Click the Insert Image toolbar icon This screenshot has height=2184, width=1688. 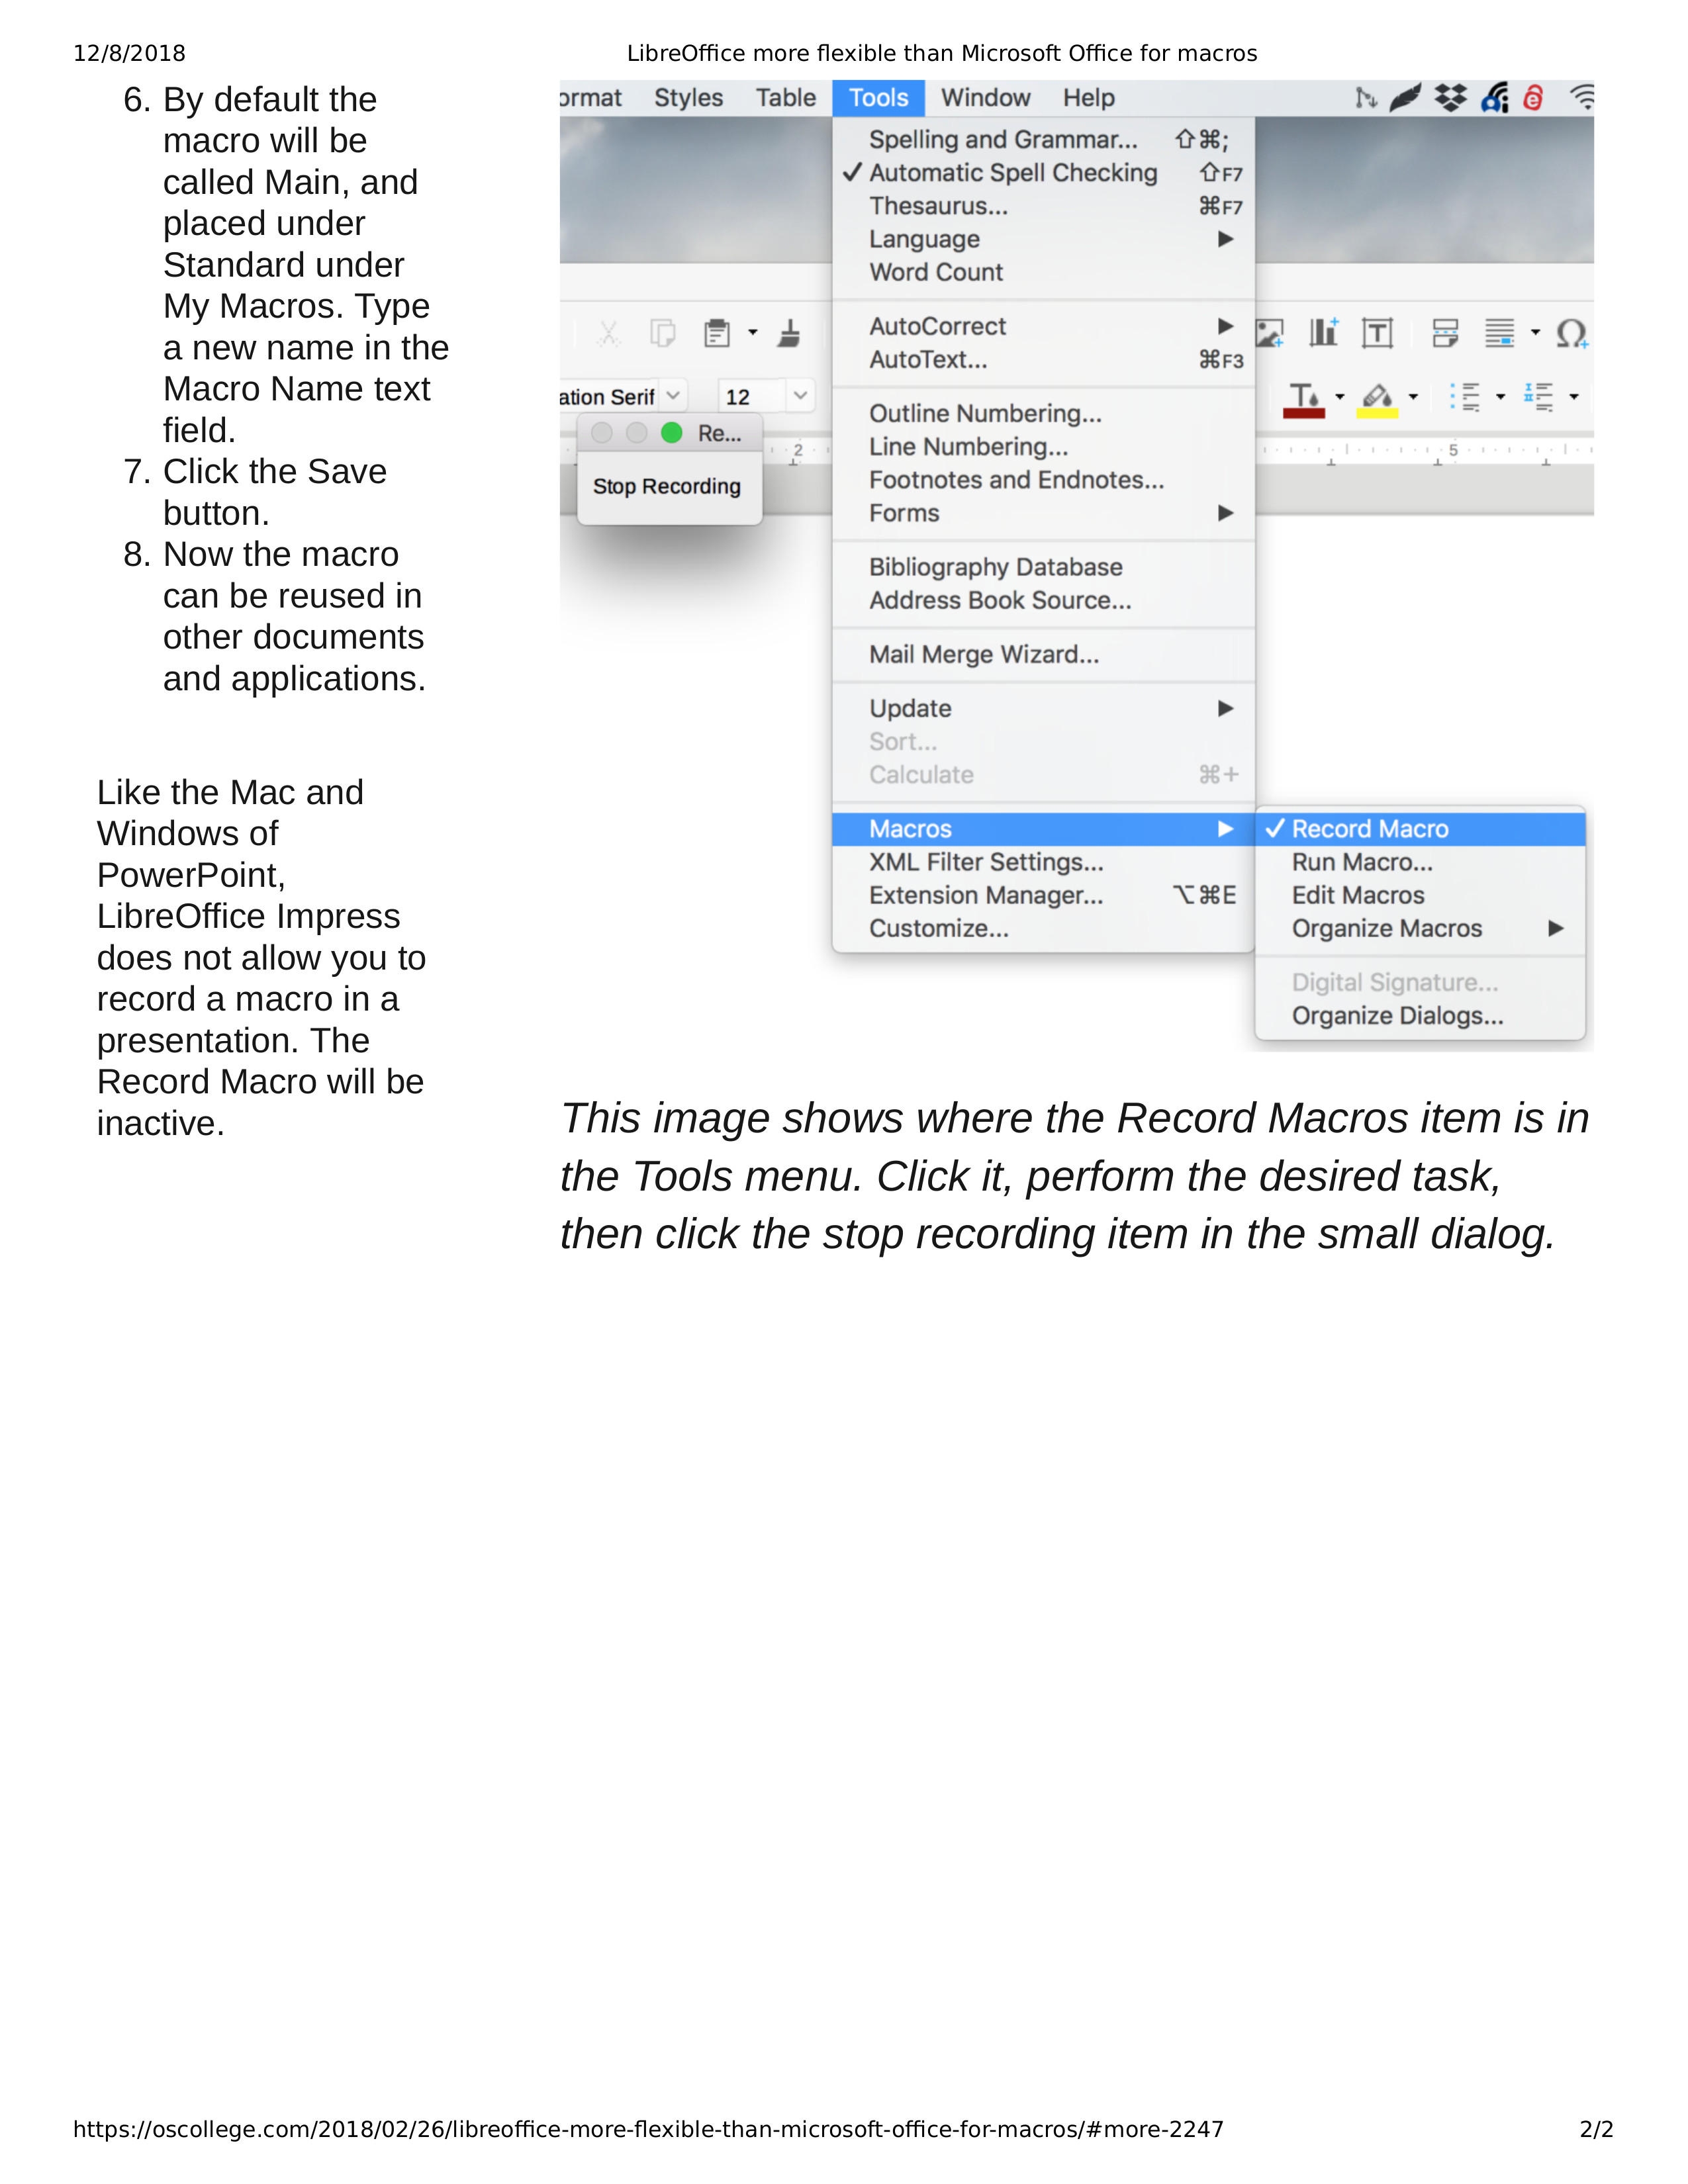tap(1269, 333)
